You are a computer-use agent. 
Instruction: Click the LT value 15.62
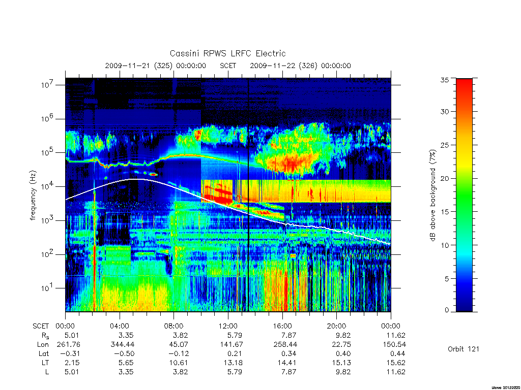point(395,363)
